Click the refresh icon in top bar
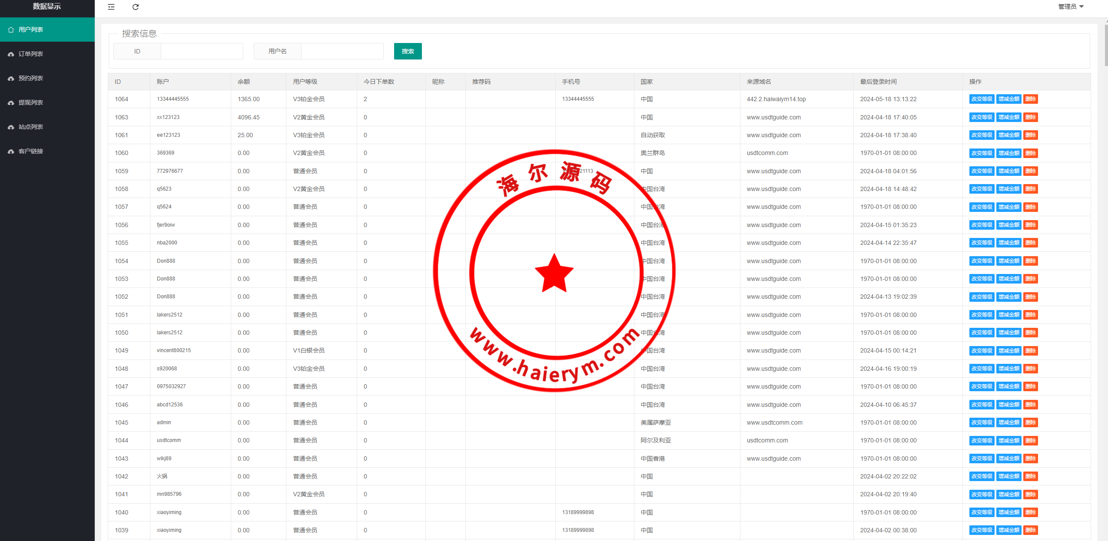Screen dimensions: 1108x541 click(x=136, y=7)
